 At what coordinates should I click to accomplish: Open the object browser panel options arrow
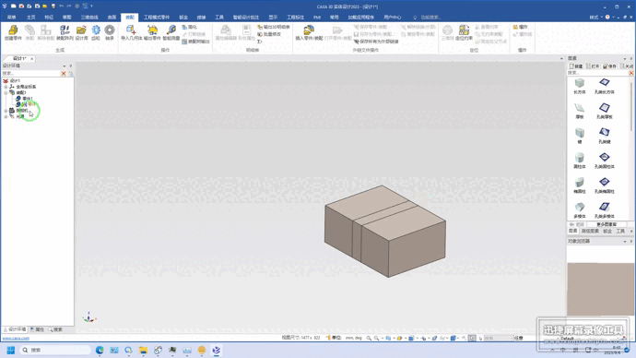[625, 242]
